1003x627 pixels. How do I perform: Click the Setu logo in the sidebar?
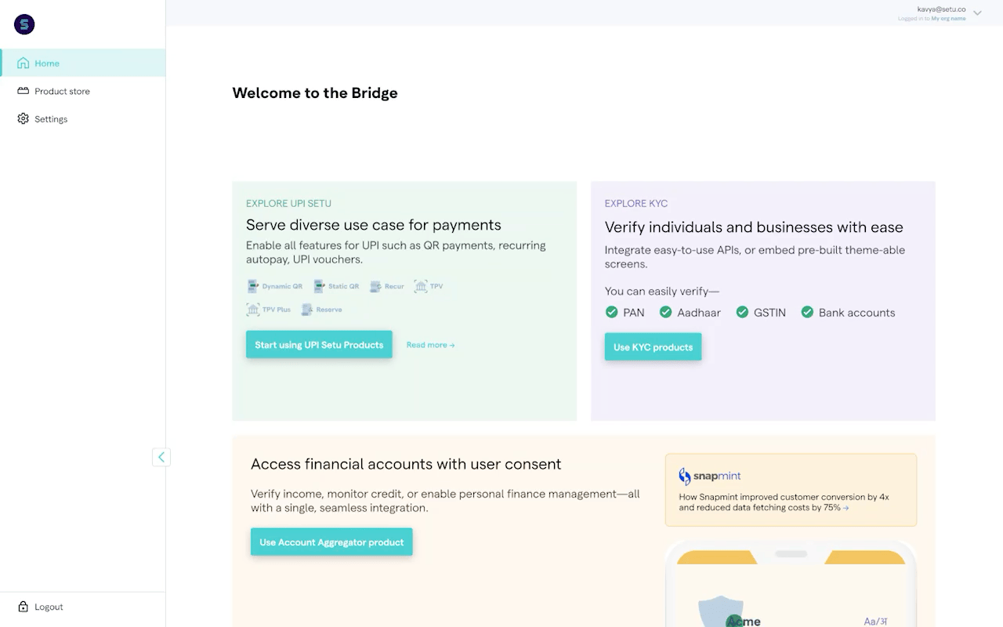(24, 24)
